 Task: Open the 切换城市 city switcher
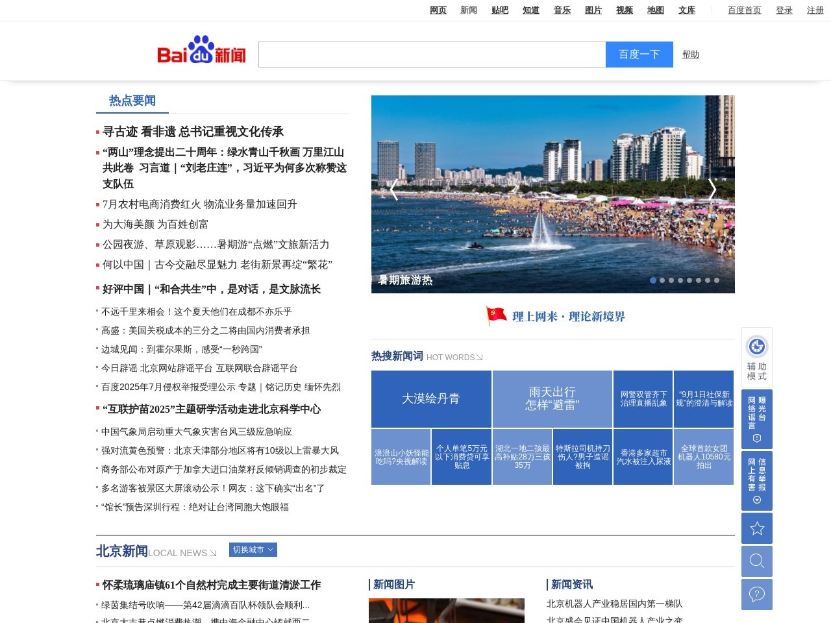tap(253, 550)
